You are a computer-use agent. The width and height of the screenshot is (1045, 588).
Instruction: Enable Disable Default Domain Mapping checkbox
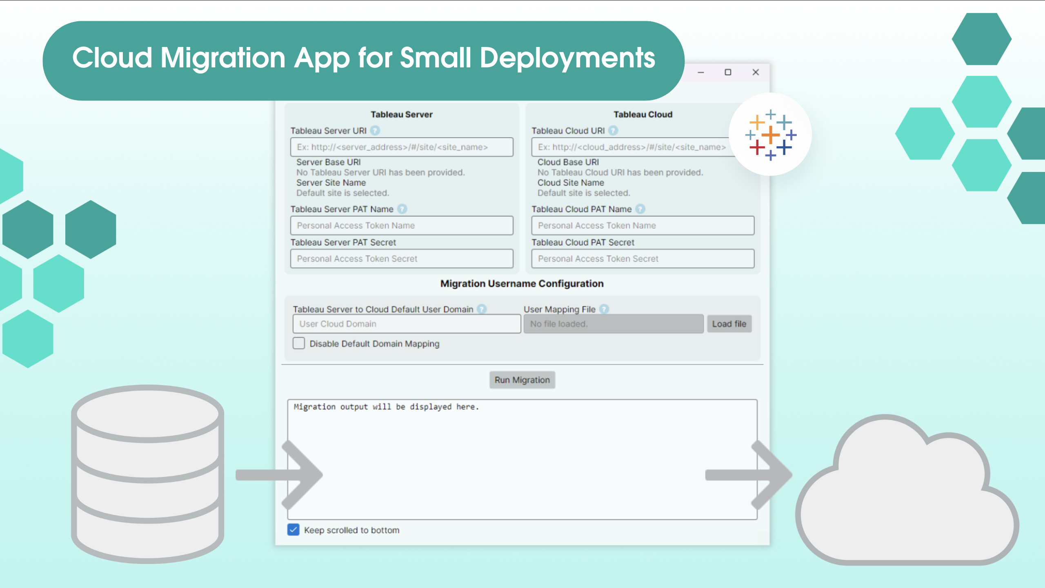[299, 343]
